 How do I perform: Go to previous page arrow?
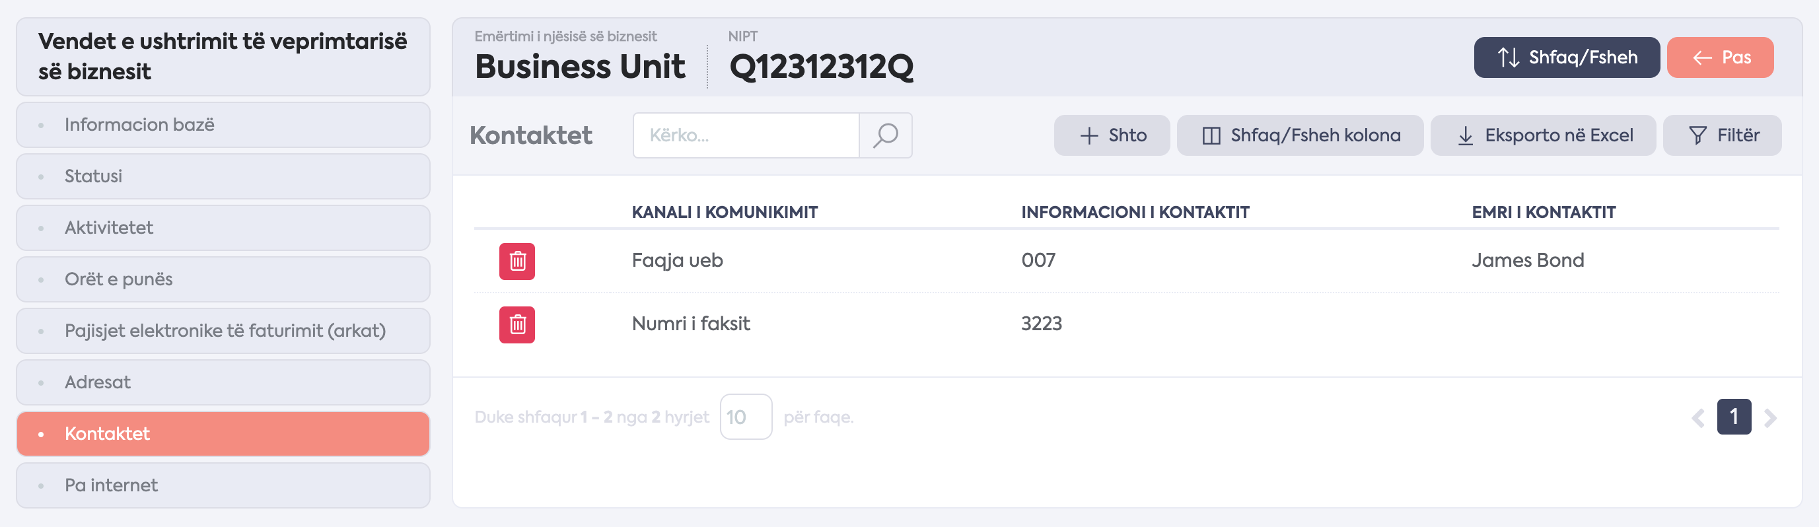tap(1698, 417)
